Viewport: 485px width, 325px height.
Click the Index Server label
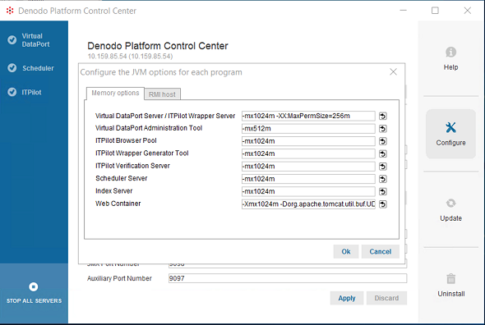pyautogui.click(x=113, y=191)
